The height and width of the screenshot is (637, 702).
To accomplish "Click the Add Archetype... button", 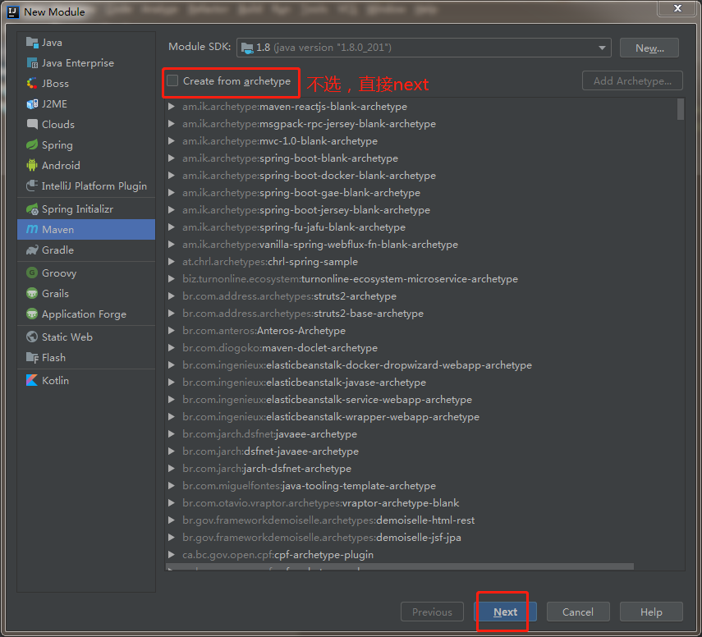I will (632, 80).
